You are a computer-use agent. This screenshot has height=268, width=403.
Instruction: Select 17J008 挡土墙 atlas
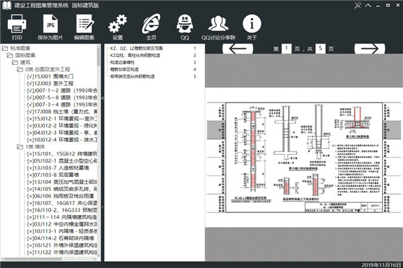pyautogui.click(x=62, y=112)
